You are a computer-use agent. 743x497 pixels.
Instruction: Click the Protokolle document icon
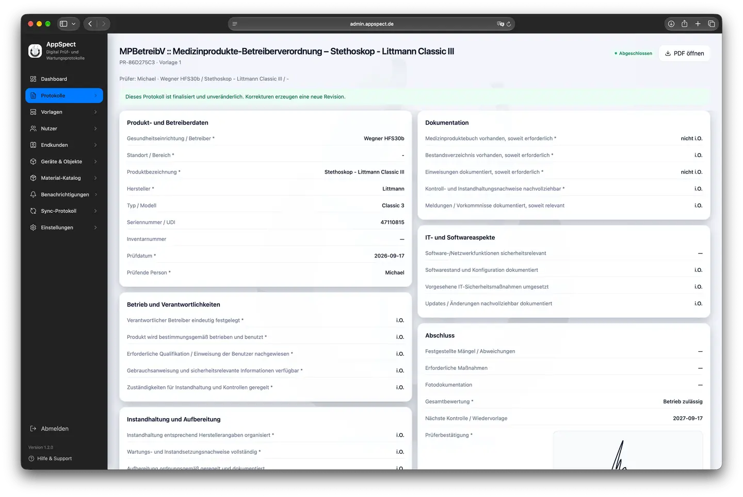coord(33,96)
